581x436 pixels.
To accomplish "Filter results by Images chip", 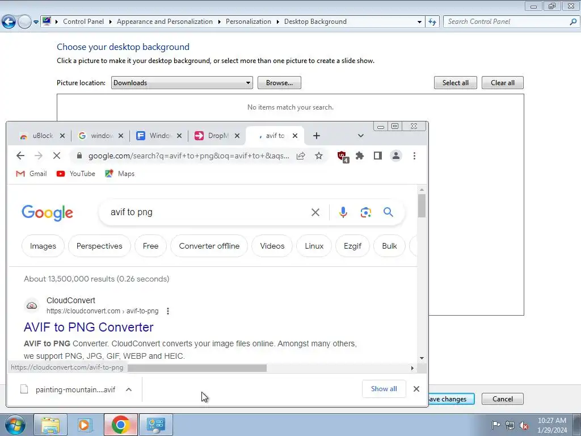I will pos(43,246).
